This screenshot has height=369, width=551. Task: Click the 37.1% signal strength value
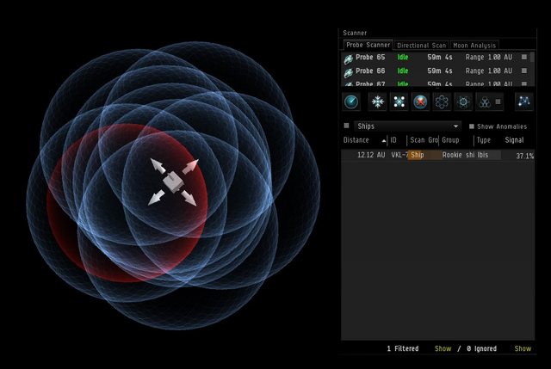coord(524,156)
